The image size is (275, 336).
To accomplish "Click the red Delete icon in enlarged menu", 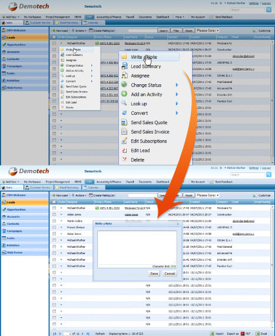I will tap(124, 159).
